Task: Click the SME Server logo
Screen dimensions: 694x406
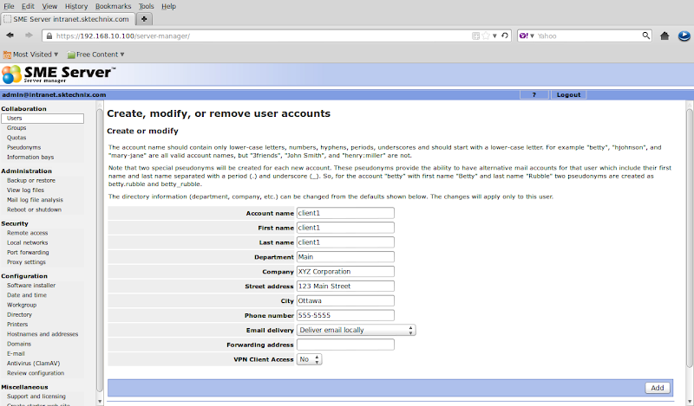Action: (x=58, y=74)
